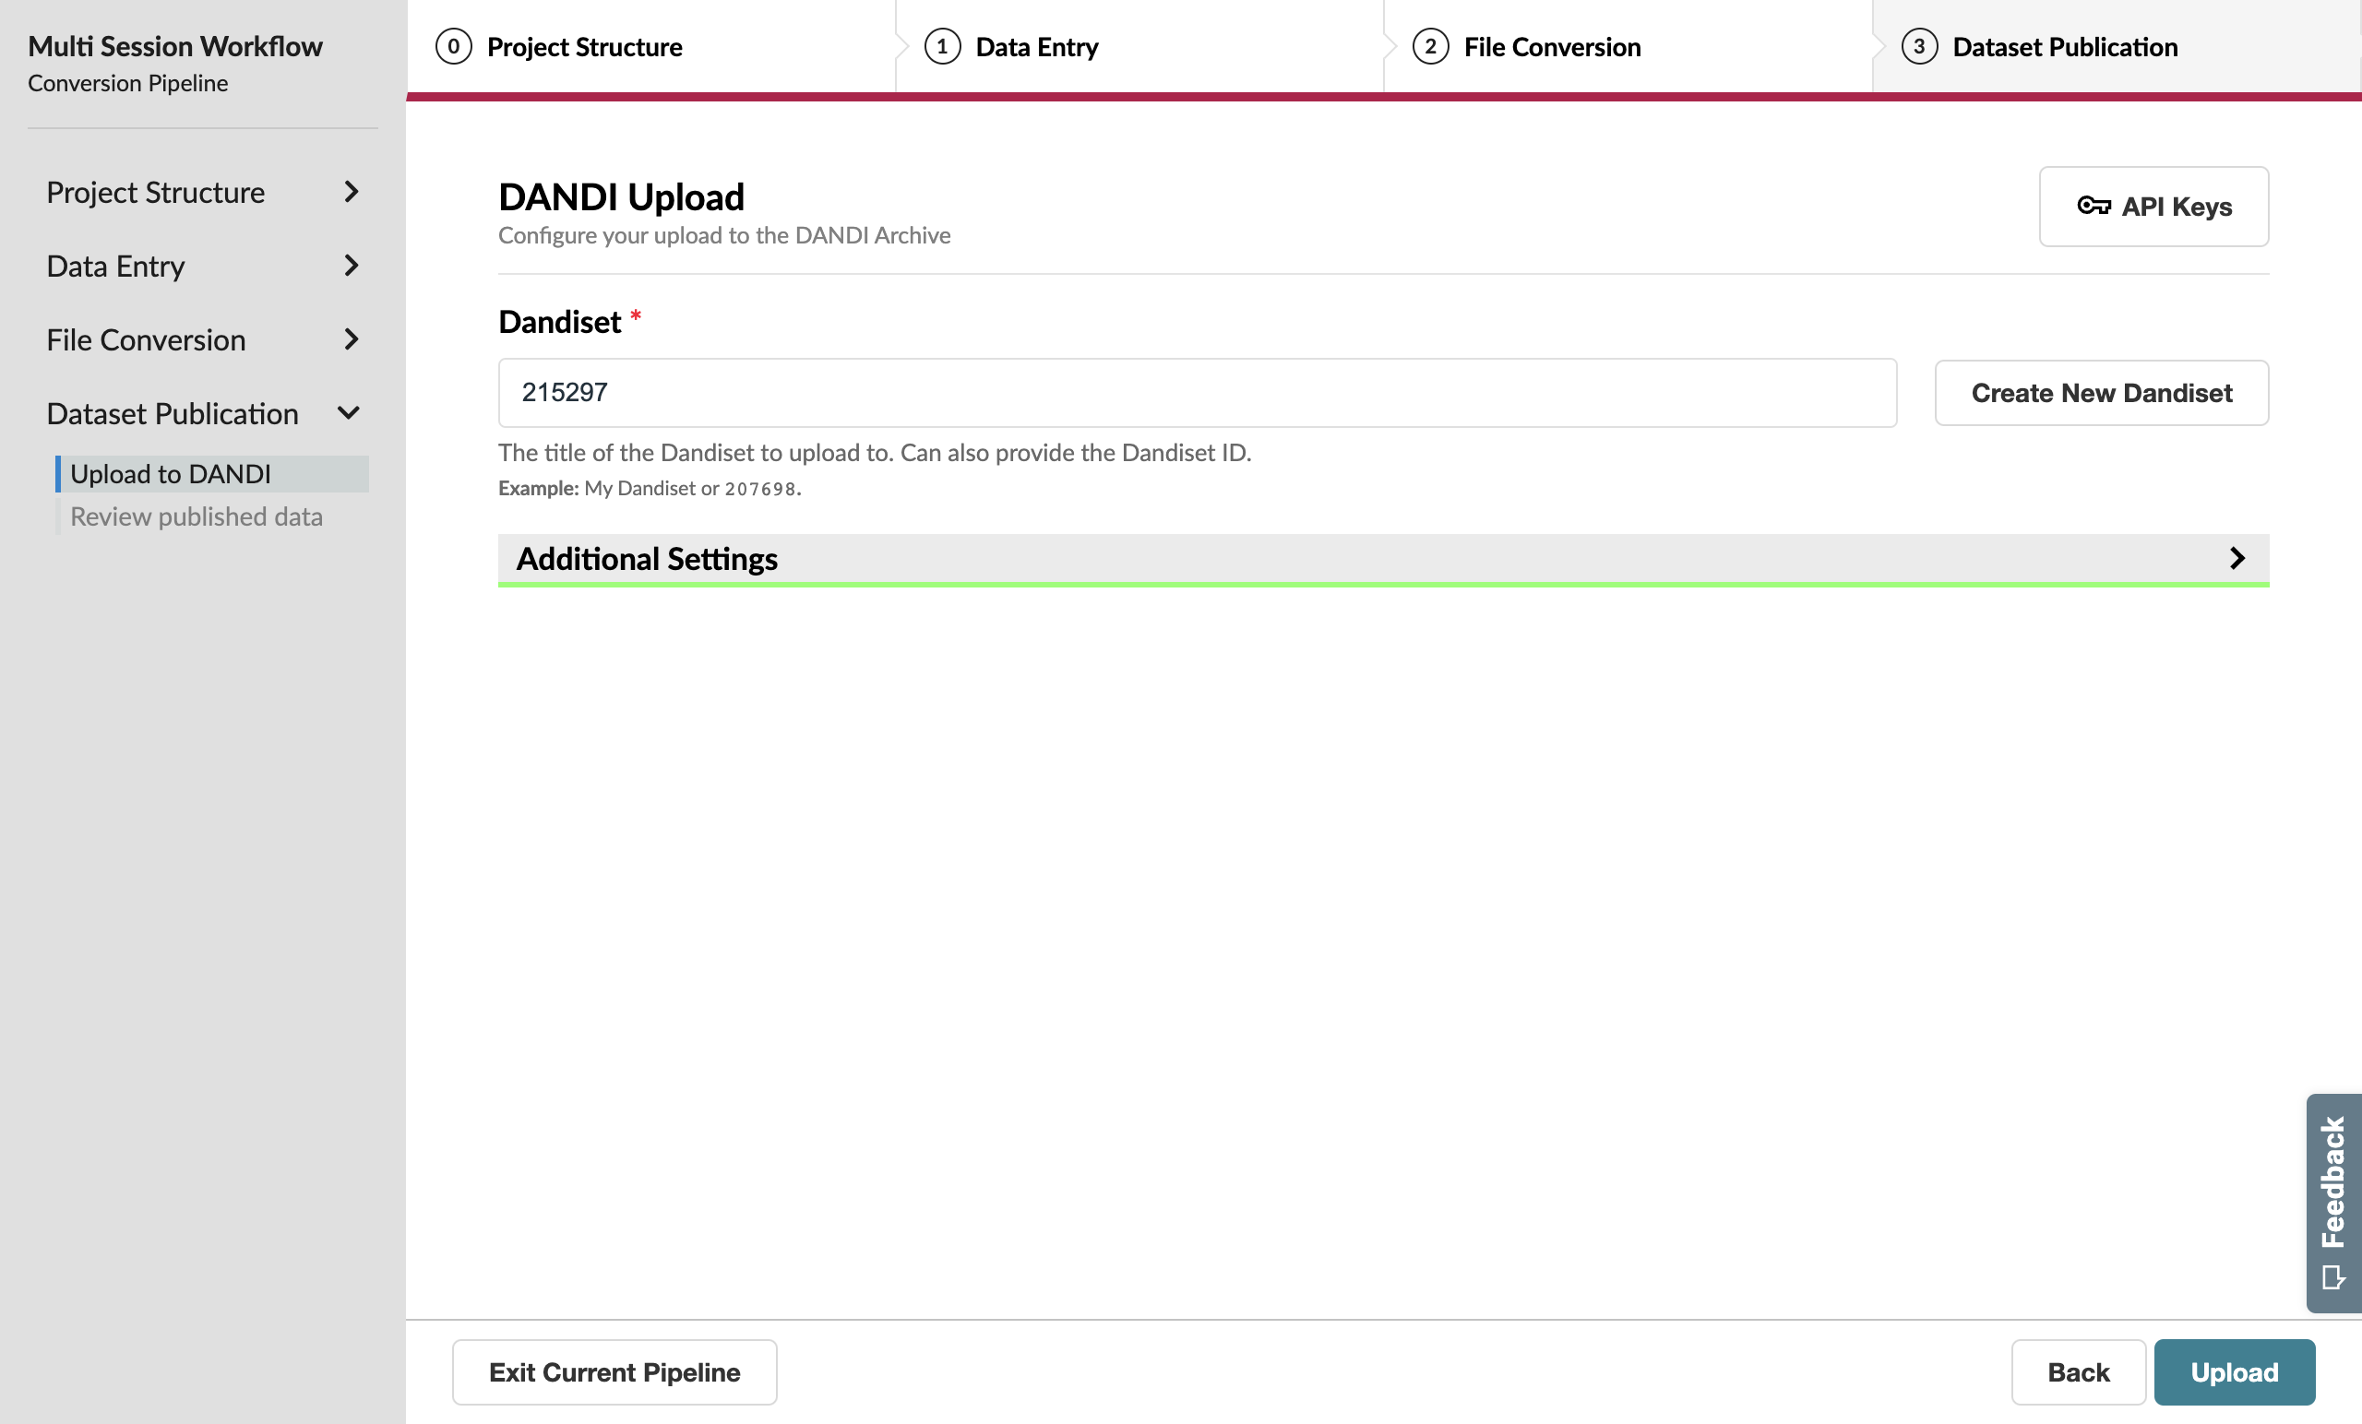Expand File Conversion sidebar section
The width and height of the screenshot is (2362, 1424).
click(203, 340)
